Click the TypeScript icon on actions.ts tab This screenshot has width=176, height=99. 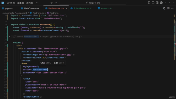pos(99,9)
